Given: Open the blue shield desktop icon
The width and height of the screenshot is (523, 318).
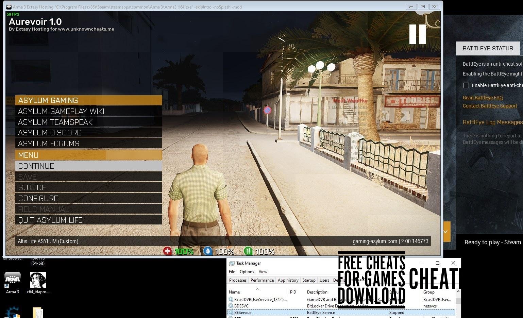Looking at the screenshot, I should [x=12, y=313].
